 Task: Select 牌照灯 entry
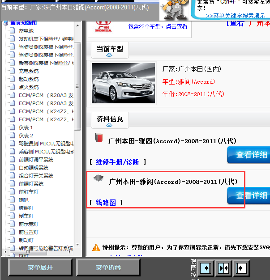coord(26,208)
